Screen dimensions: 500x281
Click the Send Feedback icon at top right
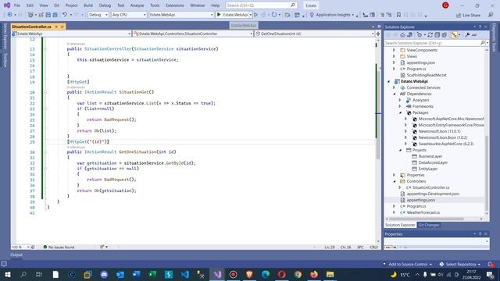491,16
